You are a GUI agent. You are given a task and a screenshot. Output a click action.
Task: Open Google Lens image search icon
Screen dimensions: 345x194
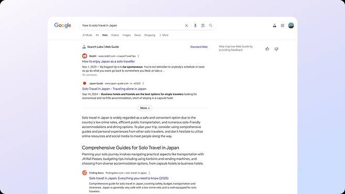click(x=203, y=26)
